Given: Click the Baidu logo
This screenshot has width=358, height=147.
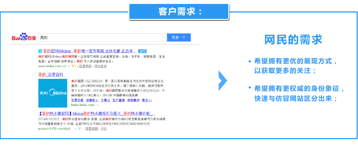Looking at the screenshot, I should pyautogui.click(x=24, y=37).
